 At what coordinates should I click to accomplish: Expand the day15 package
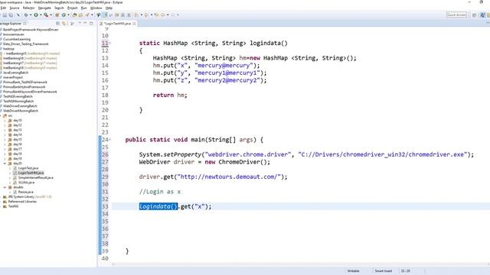pos(5,139)
